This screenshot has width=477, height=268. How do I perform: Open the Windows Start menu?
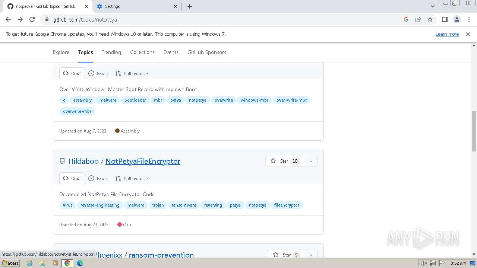click(x=10, y=263)
